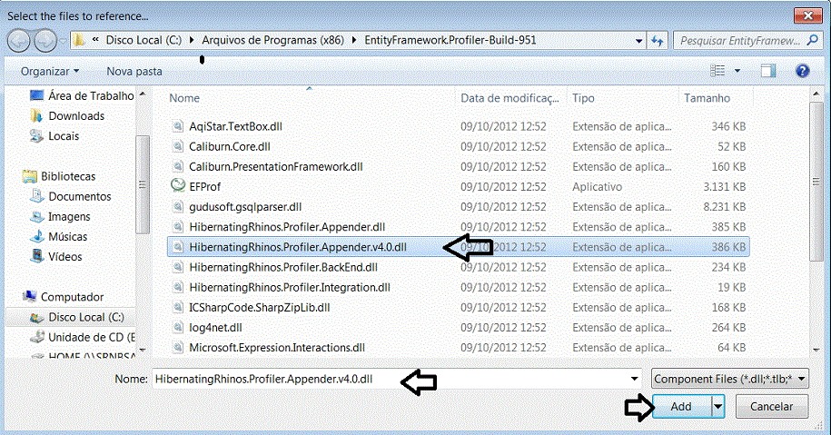This screenshot has width=831, height=435.
Task: Click HibernatingRhinos.Profiler.Appender.v4.0.dll file icon
Action: 178,247
